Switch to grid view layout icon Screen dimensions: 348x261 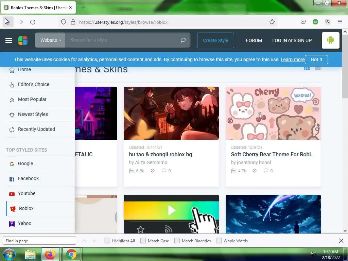tap(307, 68)
